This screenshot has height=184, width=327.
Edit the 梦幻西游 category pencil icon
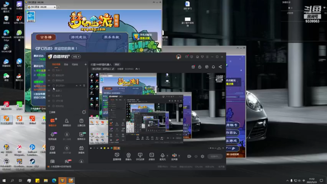click(x=113, y=69)
